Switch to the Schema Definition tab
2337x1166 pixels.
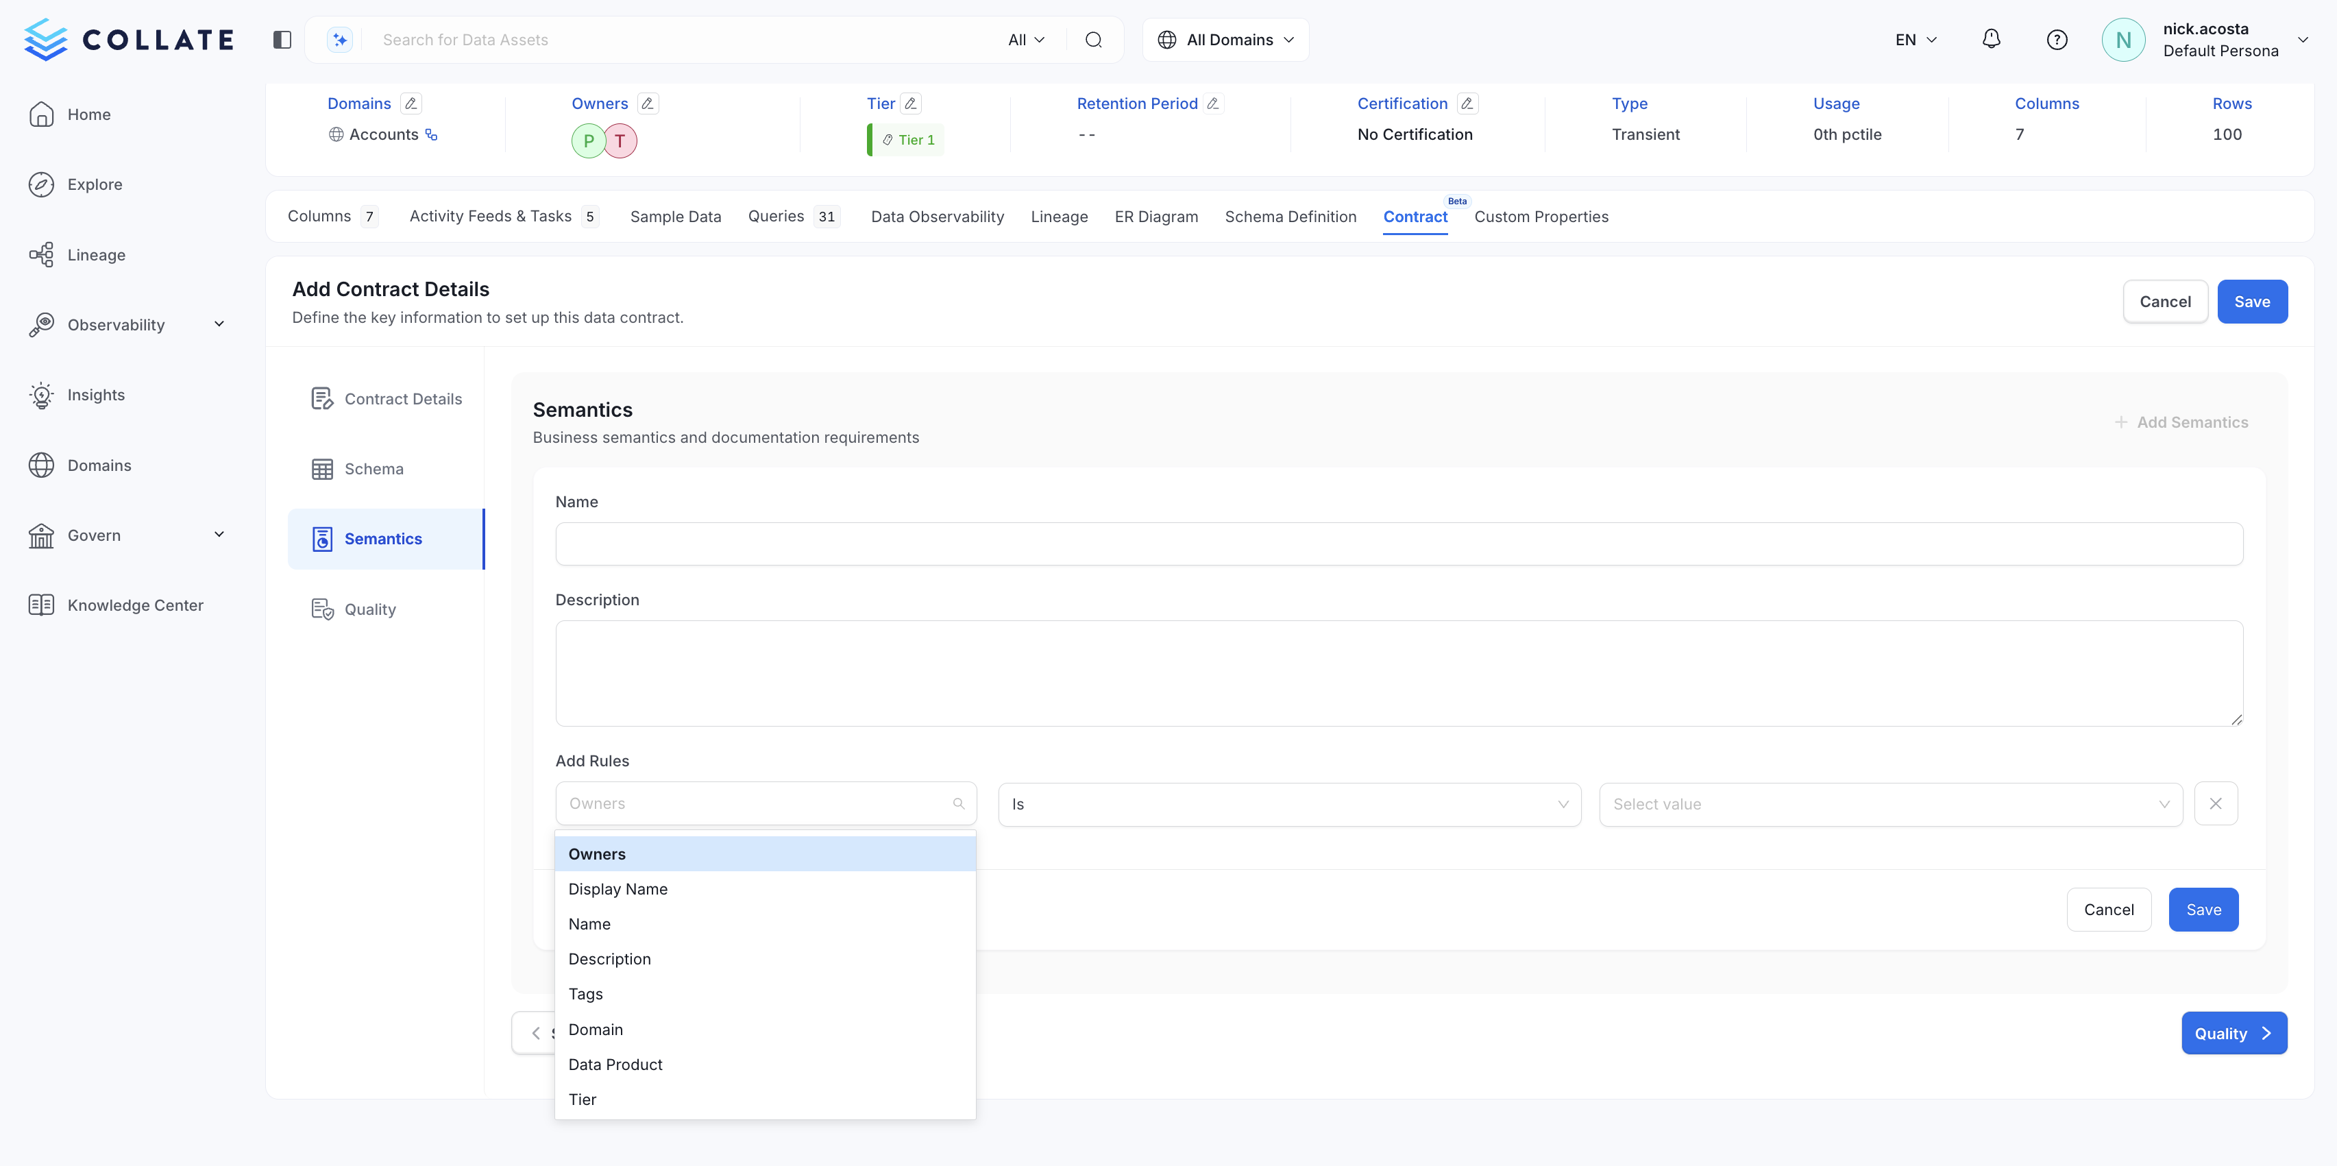pyautogui.click(x=1290, y=216)
